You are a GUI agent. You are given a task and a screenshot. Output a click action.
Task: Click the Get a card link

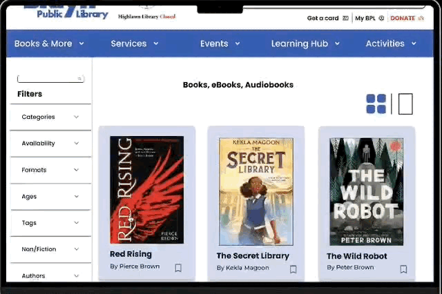pyautogui.click(x=323, y=18)
